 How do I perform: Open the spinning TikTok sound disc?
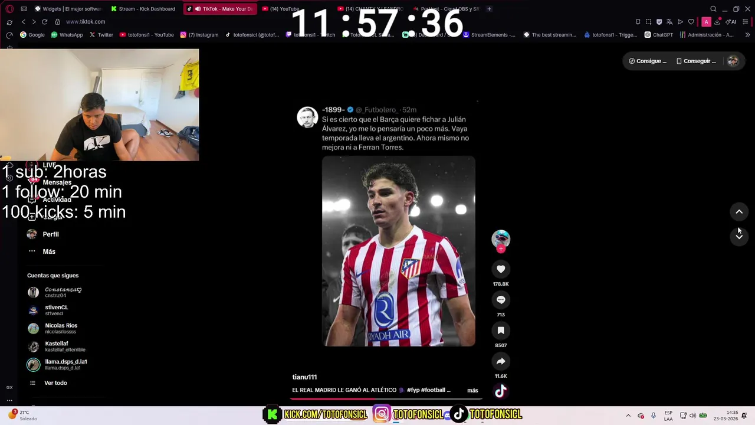[501, 391]
